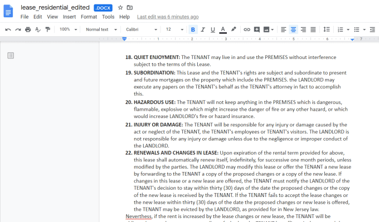
Task: Open the Edit menu
Action: (x=38, y=17)
